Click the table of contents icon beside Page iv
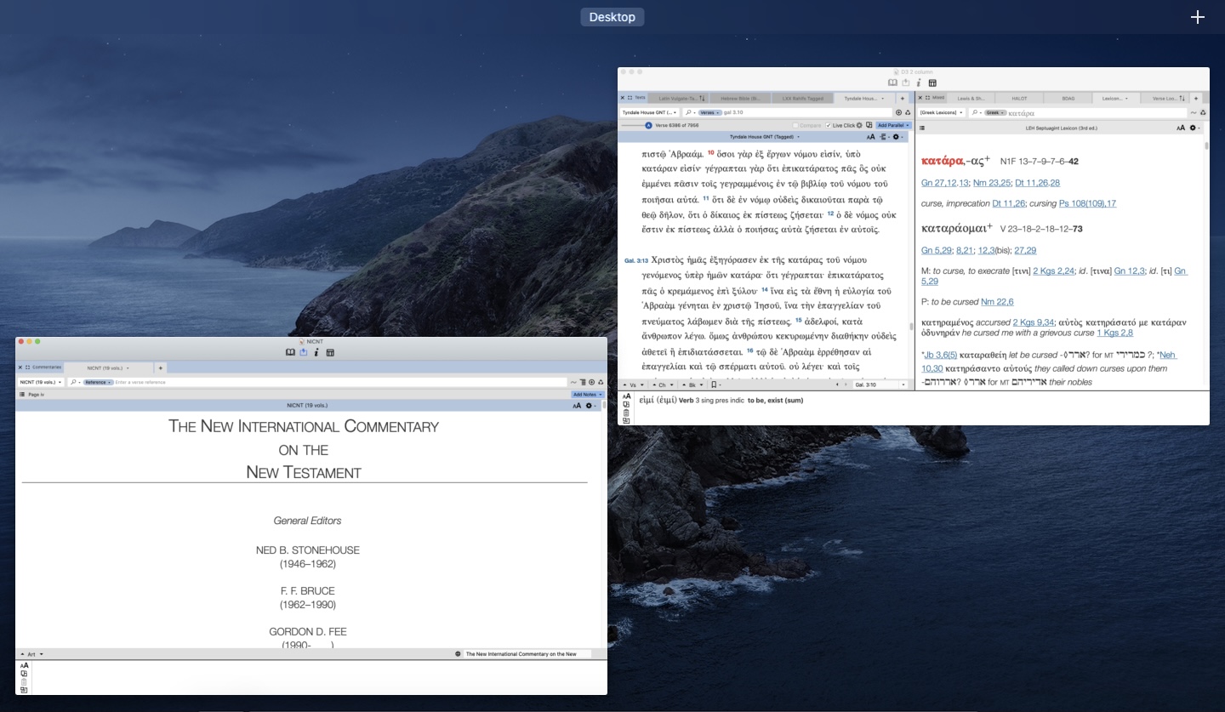The width and height of the screenshot is (1225, 712). (x=22, y=395)
